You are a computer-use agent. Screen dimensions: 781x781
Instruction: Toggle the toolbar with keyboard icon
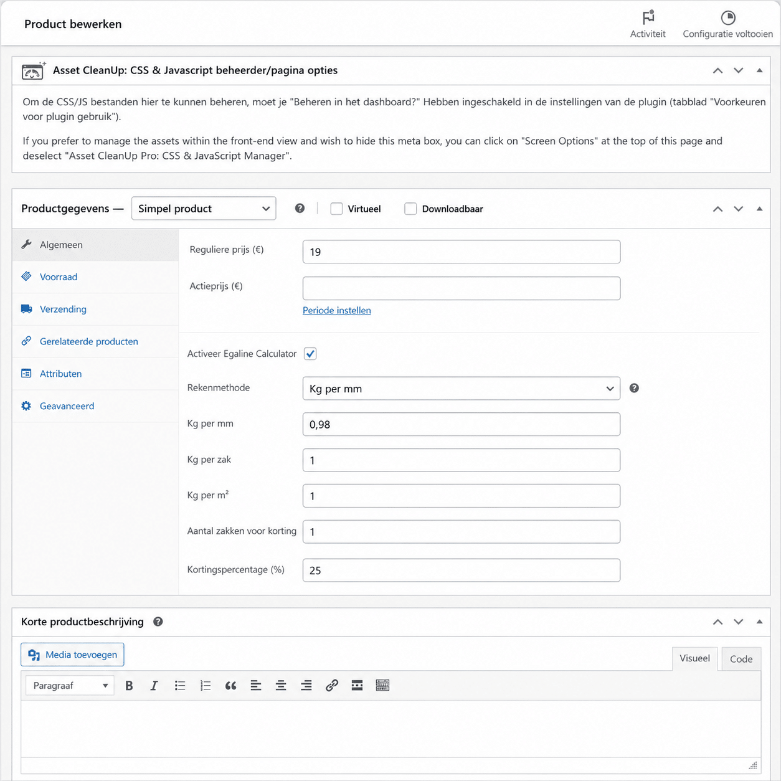[382, 686]
